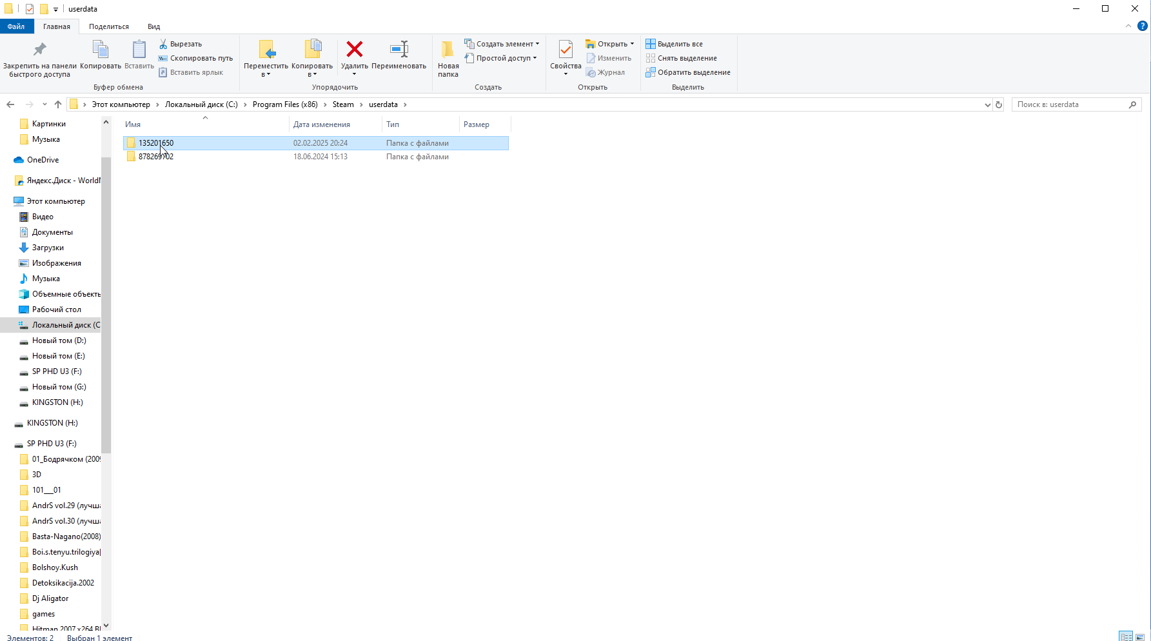Click Steam in the address path
The height and width of the screenshot is (641, 1151).
click(x=343, y=104)
